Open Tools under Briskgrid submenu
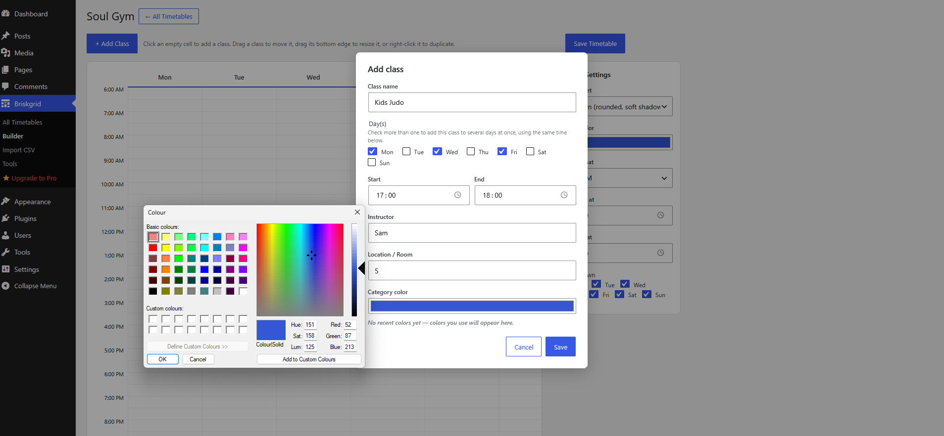Image resolution: width=944 pixels, height=436 pixels. [10, 164]
